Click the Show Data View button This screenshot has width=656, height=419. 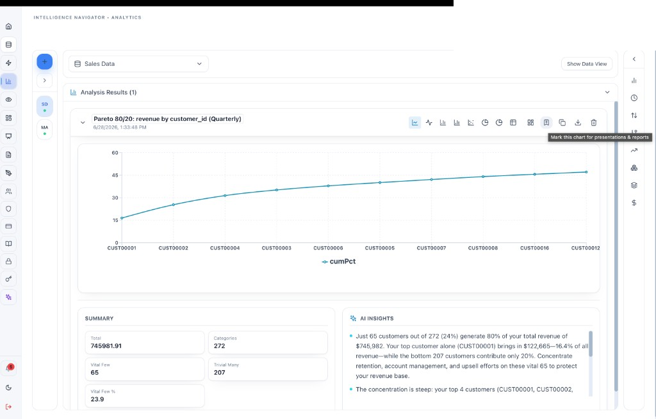click(587, 64)
